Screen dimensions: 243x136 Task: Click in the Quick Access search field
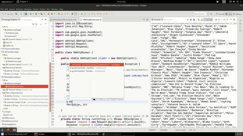coord(200,14)
